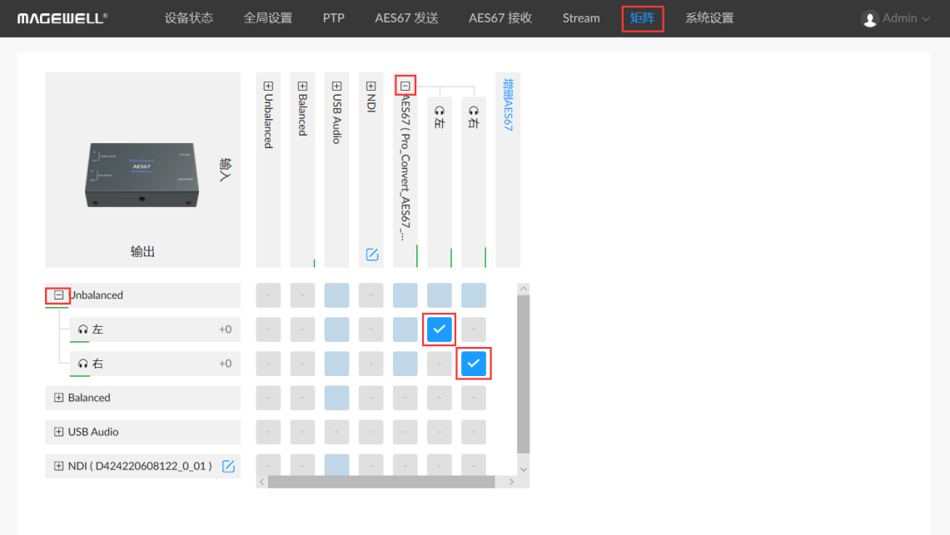Switch to the 系统设置 tab

[x=709, y=18]
